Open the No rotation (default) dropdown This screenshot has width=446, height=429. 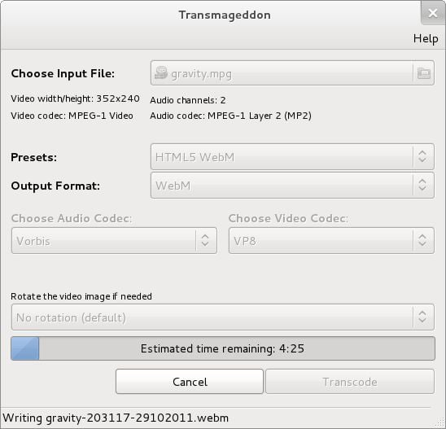click(x=223, y=317)
